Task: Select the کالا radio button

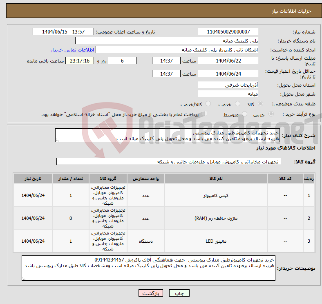Action: (x=260, y=104)
